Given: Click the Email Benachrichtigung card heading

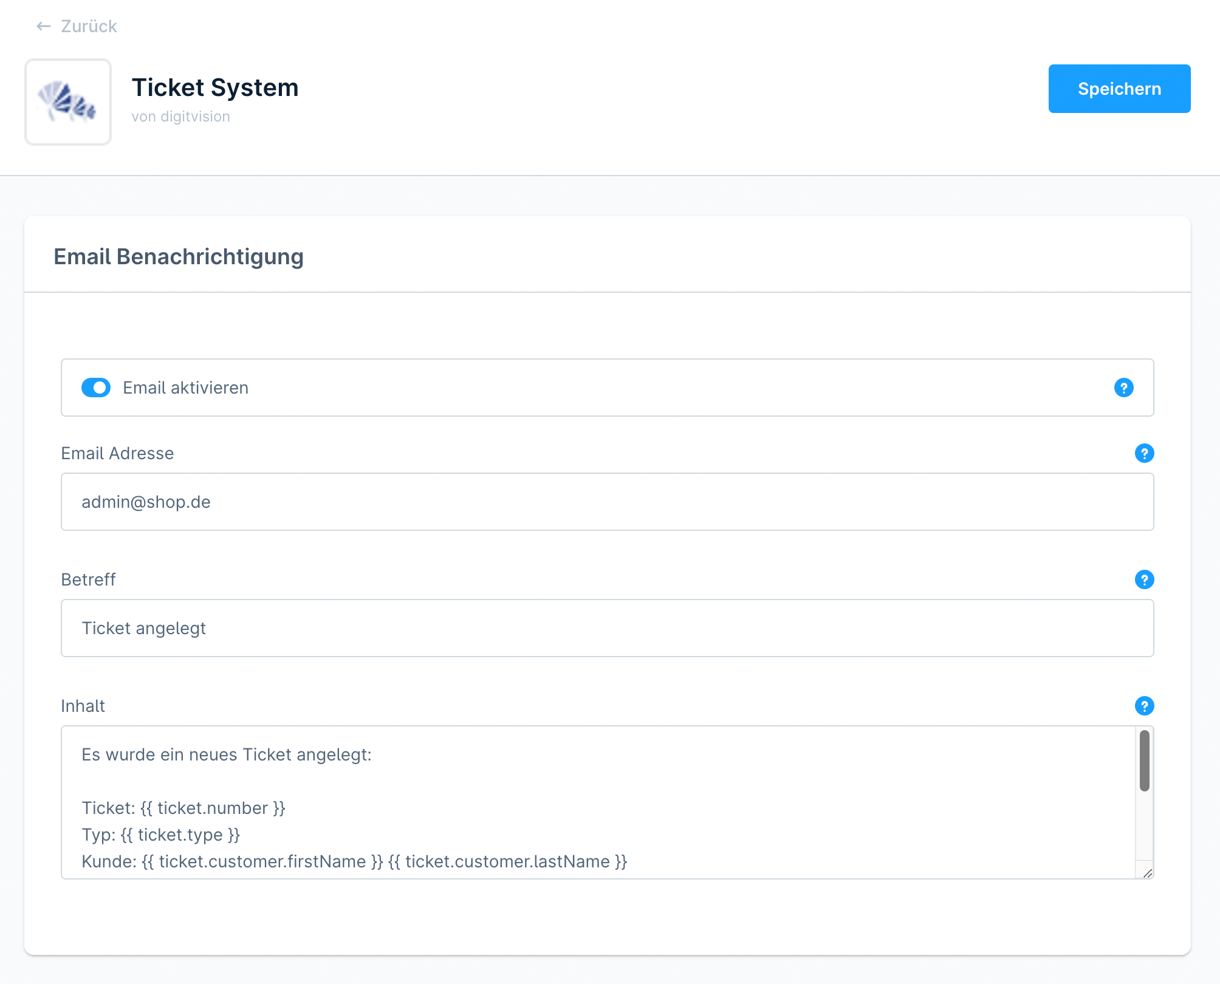Looking at the screenshot, I should (x=179, y=256).
